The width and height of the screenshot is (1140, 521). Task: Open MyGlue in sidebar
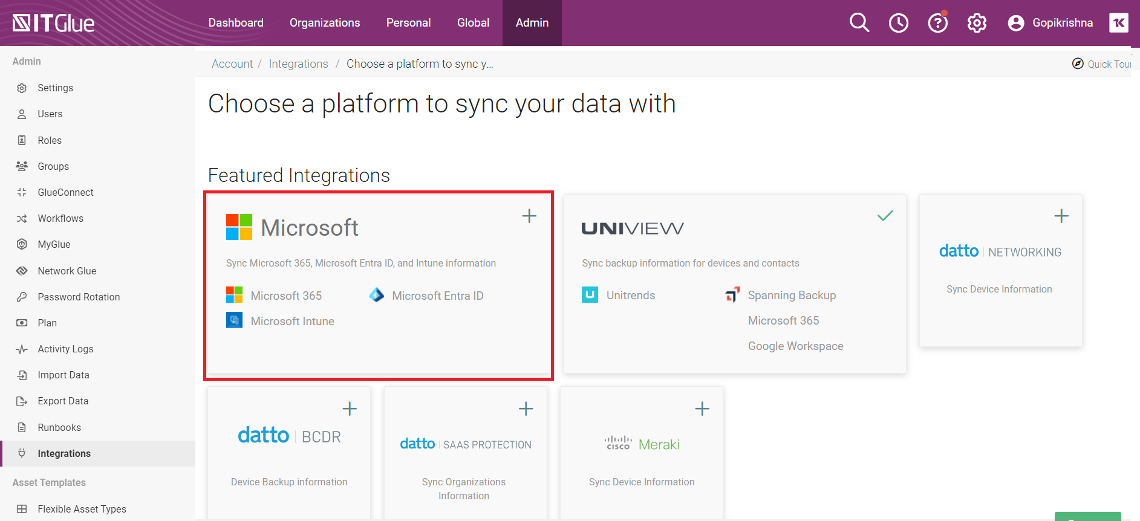point(54,244)
